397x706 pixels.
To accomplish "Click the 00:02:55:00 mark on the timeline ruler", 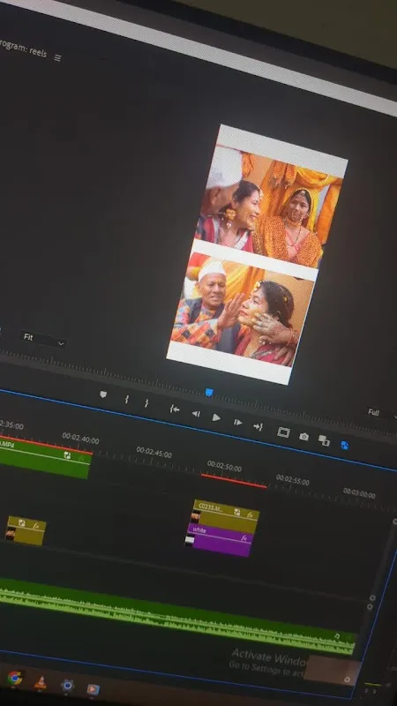I will 293,479.
